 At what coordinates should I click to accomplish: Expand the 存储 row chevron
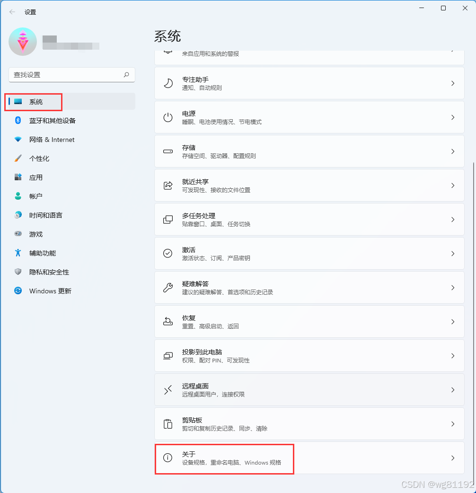coord(453,151)
